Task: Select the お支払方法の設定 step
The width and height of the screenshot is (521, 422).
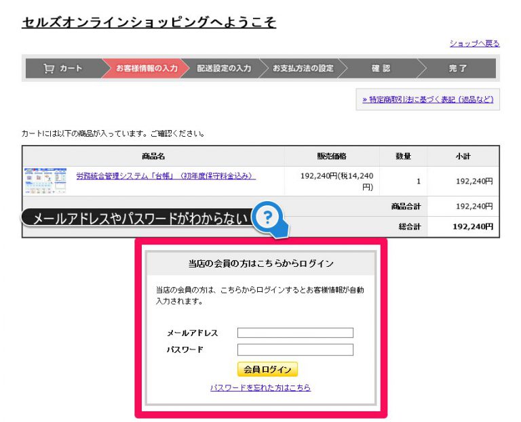Action: coord(303,68)
